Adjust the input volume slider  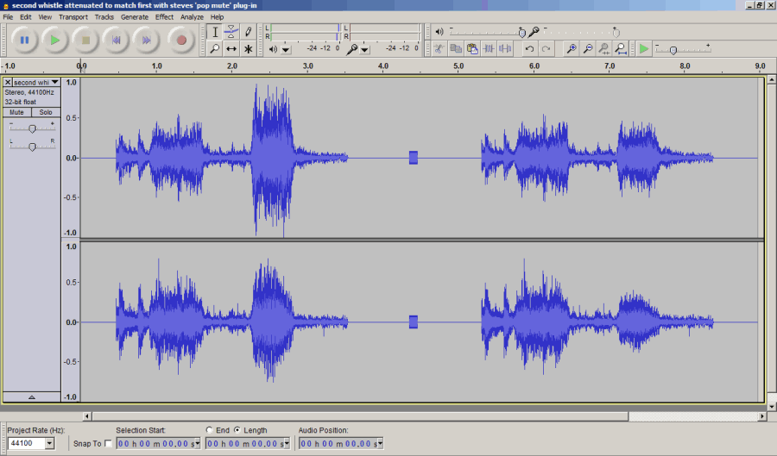pos(616,33)
